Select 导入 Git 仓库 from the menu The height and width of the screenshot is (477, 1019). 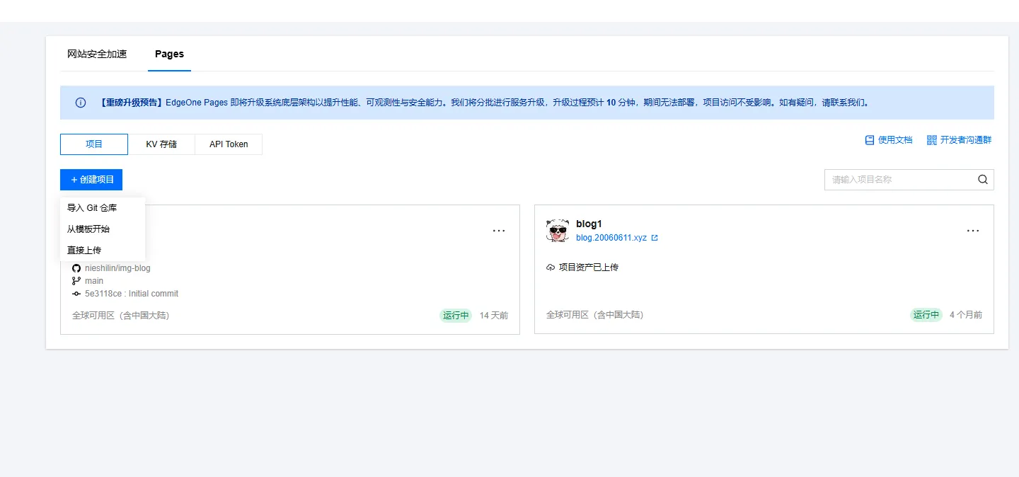pyautogui.click(x=92, y=208)
